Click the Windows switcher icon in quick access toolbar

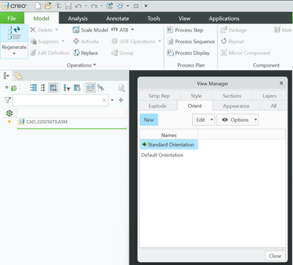coord(120,6)
